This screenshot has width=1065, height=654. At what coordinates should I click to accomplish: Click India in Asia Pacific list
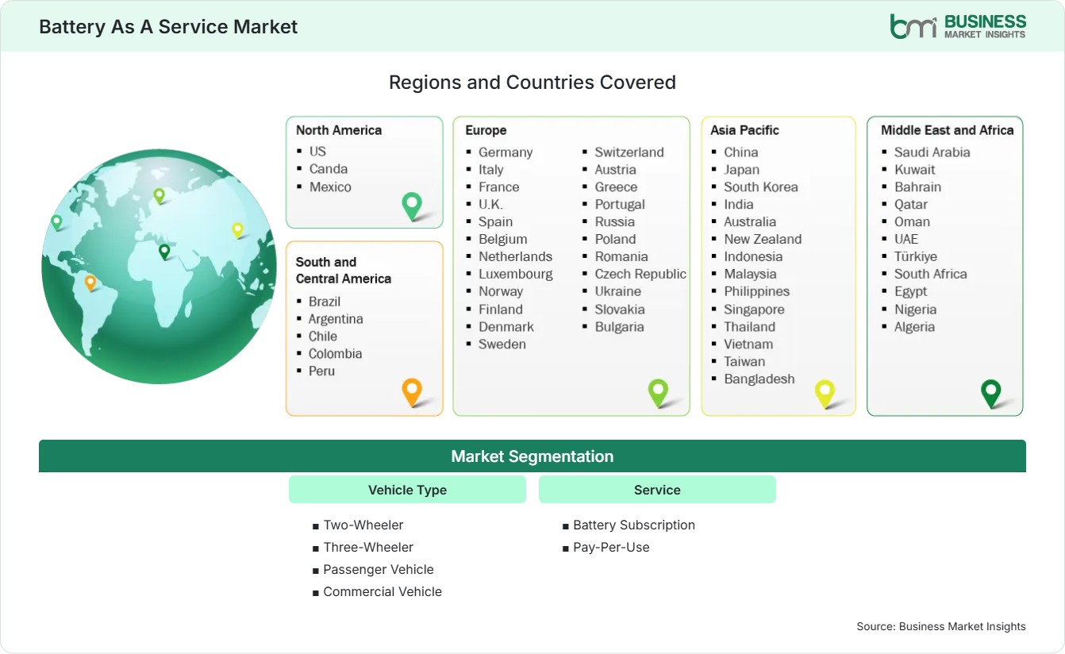(x=738, y=204)
